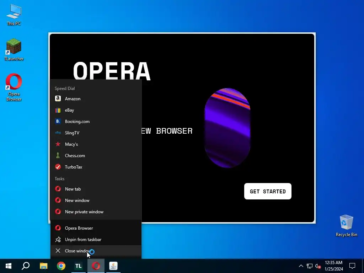Click the Opera taskbar icon
The height and width of the screenshot is (273, 364).
pyautogui.click(x=96, y=266)
